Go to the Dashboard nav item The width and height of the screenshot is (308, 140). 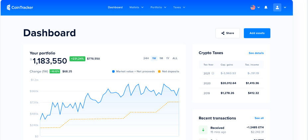coord(115,7)
